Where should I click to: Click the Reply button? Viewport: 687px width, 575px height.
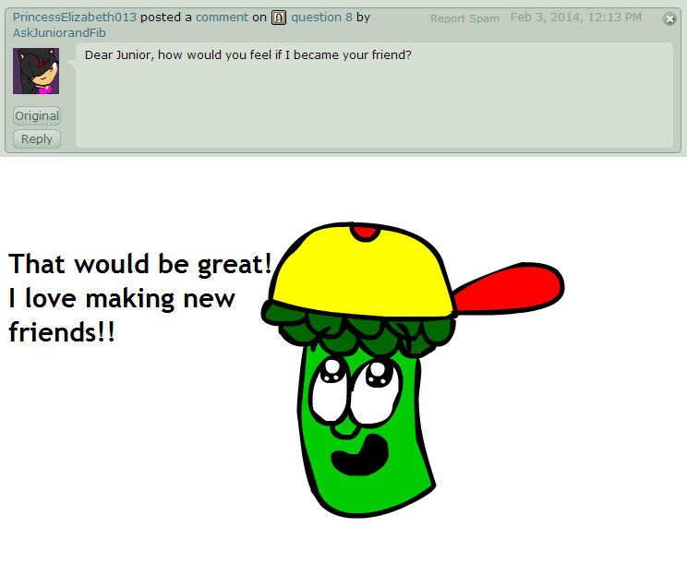click(x=37, y=138)
